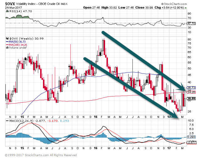
Task: Click the red -3.170 MACD signal value
Action: (x=52, y=121)
